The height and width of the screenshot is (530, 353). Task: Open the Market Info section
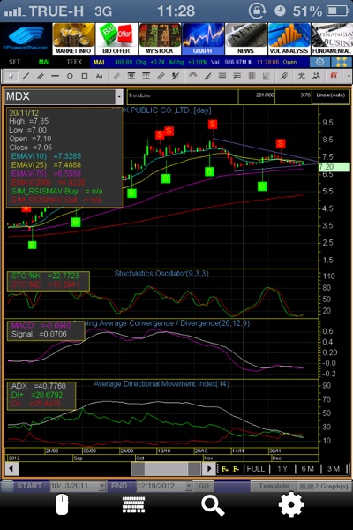(73, 39)
